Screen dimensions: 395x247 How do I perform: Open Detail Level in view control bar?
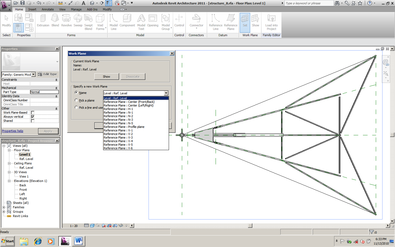pos(86,226)
